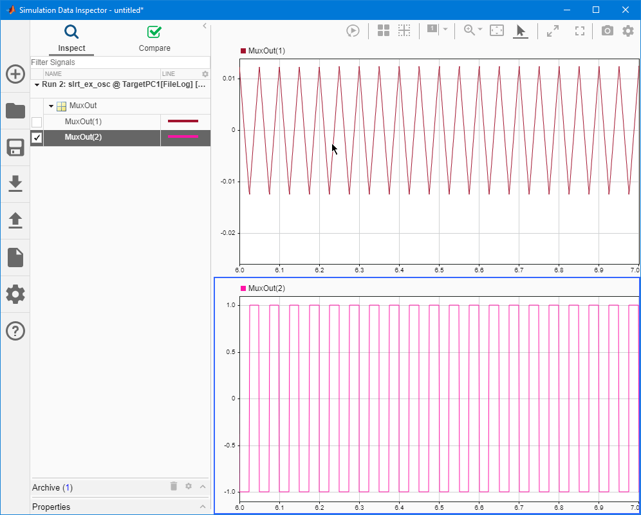Enter fullscreen plot view
This screenshot has height=515, width=641.
click(579, 30)
